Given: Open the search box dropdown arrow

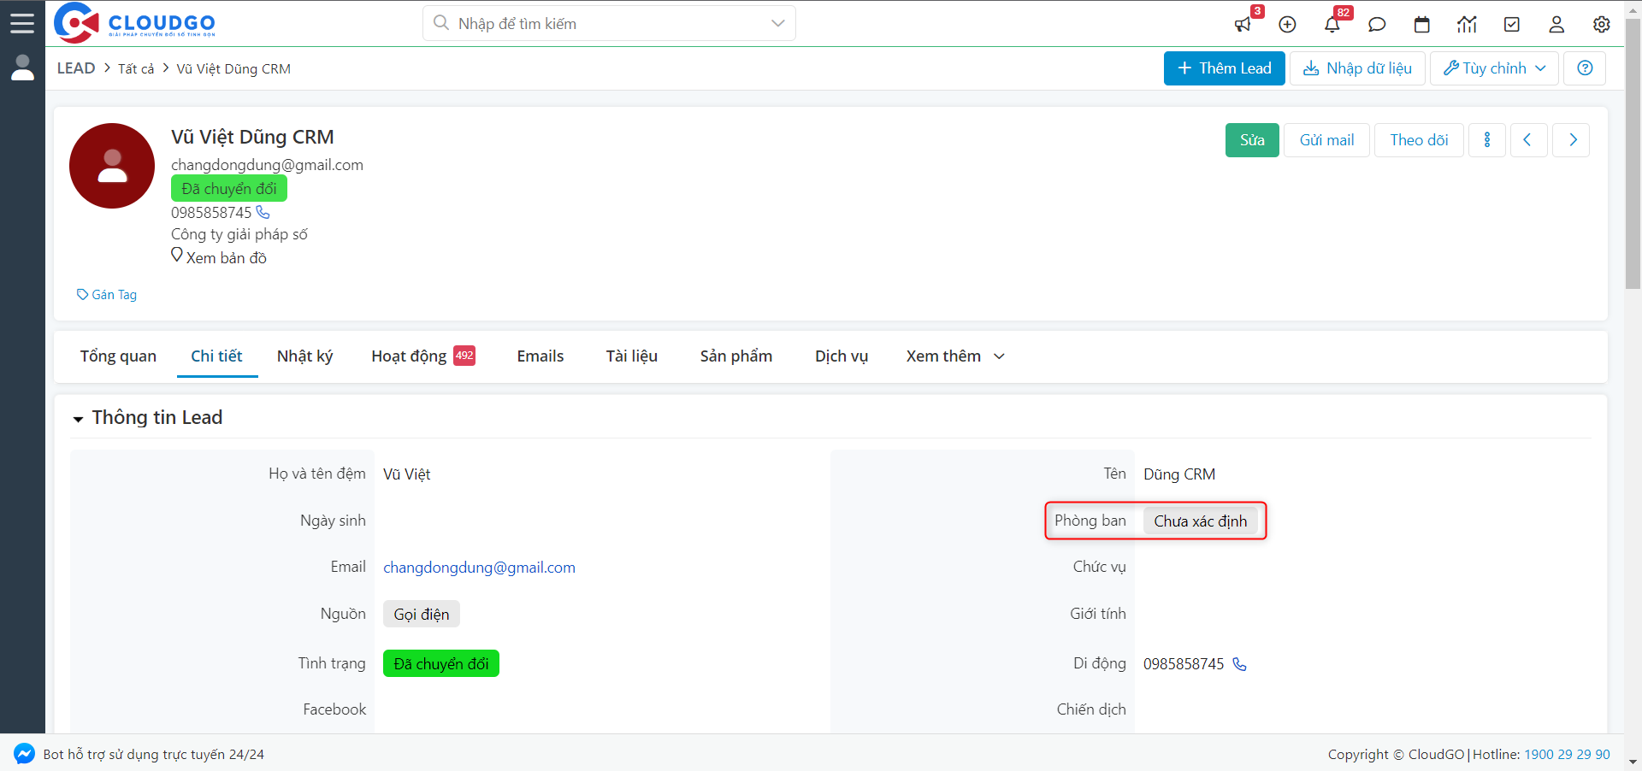Looking at the screenshot, I should 777,24.
